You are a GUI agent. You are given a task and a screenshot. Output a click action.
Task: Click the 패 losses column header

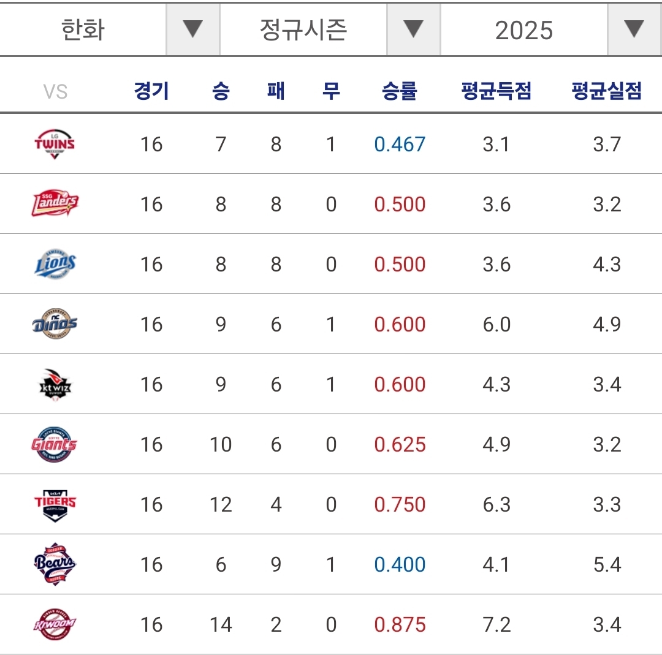[276, 92]
